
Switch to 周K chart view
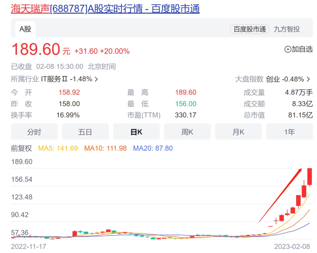[187, 132]
